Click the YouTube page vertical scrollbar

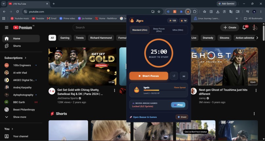click(264, 33)
